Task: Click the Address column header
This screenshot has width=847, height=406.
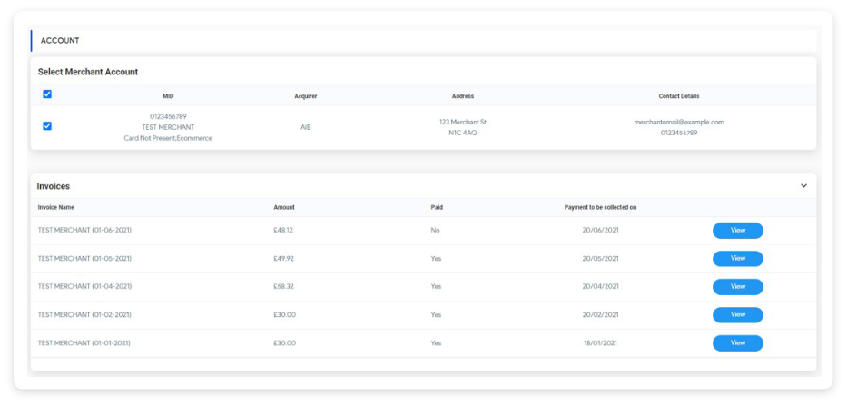Action: point(463,96)
